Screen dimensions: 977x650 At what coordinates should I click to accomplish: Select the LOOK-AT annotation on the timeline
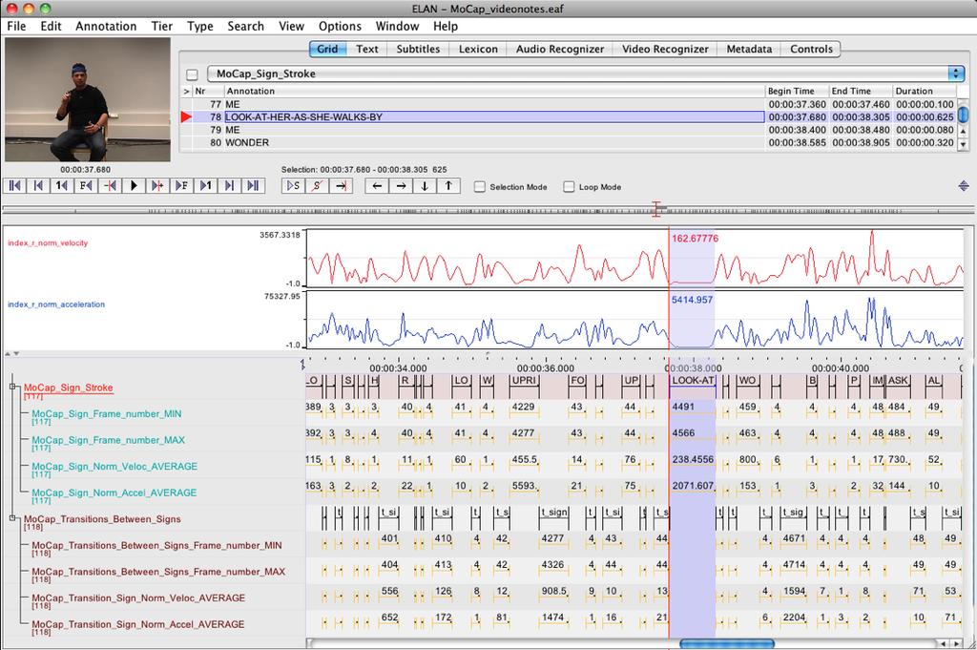(693, 381)
